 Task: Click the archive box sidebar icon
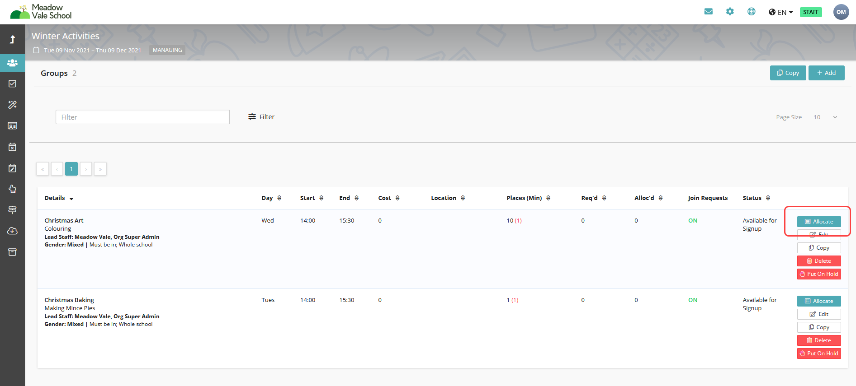[x=12, y=252]
